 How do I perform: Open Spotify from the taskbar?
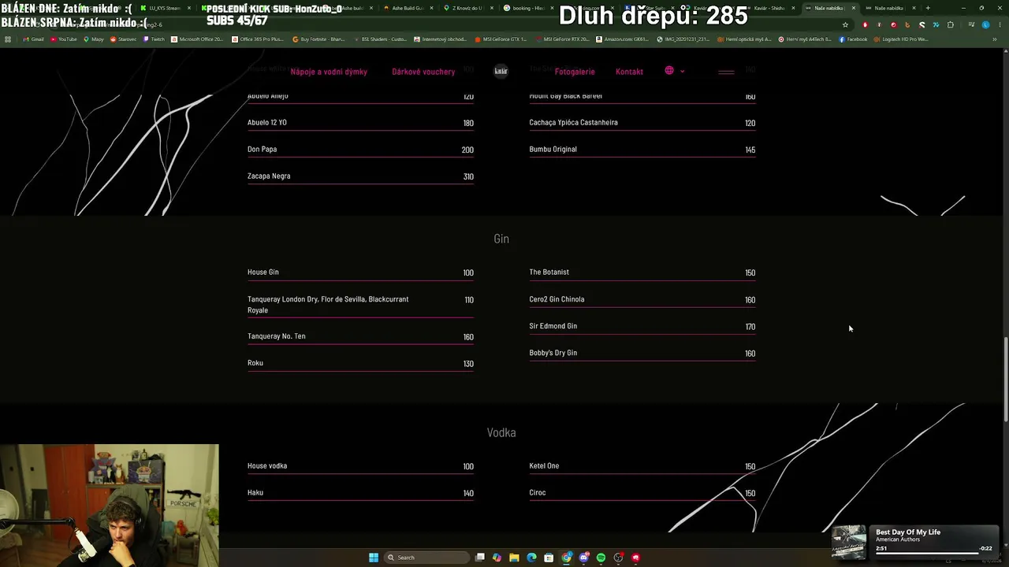pyautogui.click(x=601, y=558)
